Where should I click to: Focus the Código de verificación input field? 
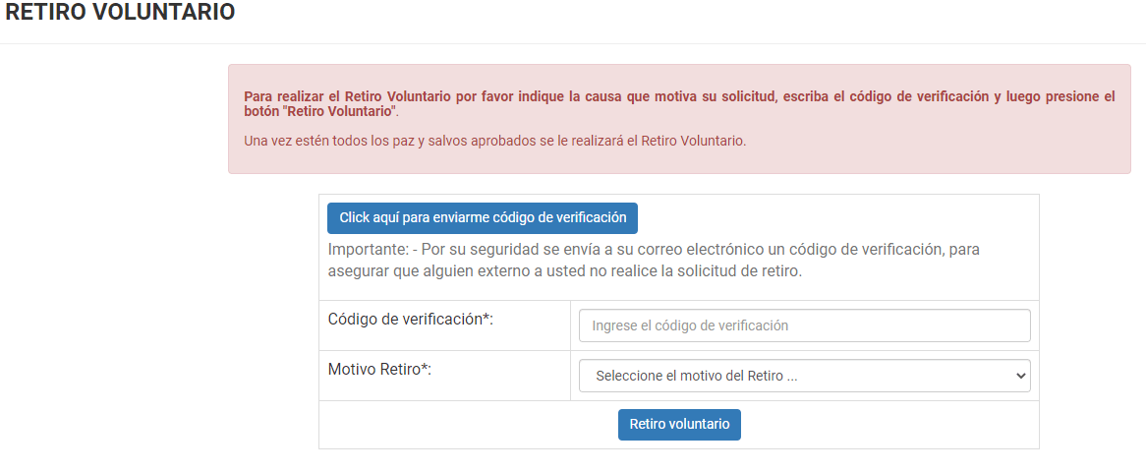pyautogui.click(x=805, y=325)
